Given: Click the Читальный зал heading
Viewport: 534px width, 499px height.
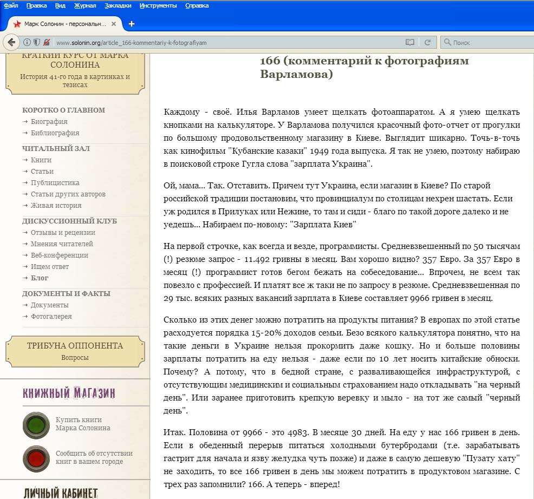Looking at the screenshot, I should click(56, 148).
